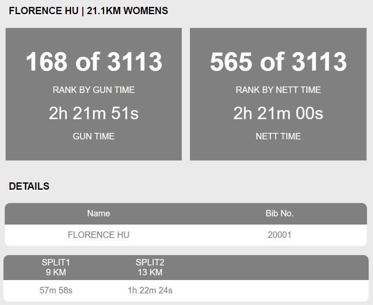Select the FLORENCE HU name cell
Image resolution: width=373 pixels, height=305 pixels.
pyautogui.click(x=99, y=235)
